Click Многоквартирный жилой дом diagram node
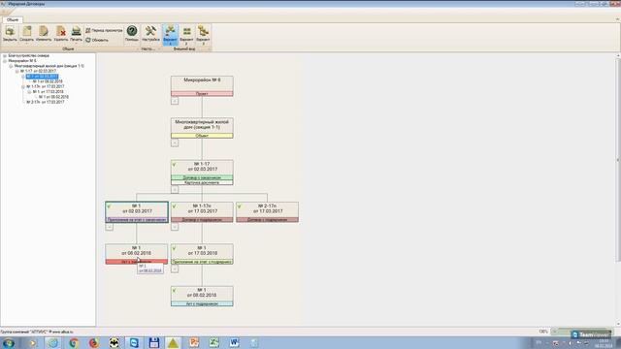The image size is (621, 349). point(202,128)
